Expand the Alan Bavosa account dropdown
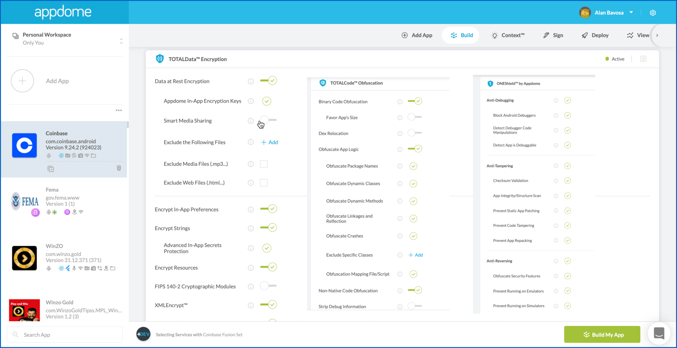677x348 pixels. (631, 12)
